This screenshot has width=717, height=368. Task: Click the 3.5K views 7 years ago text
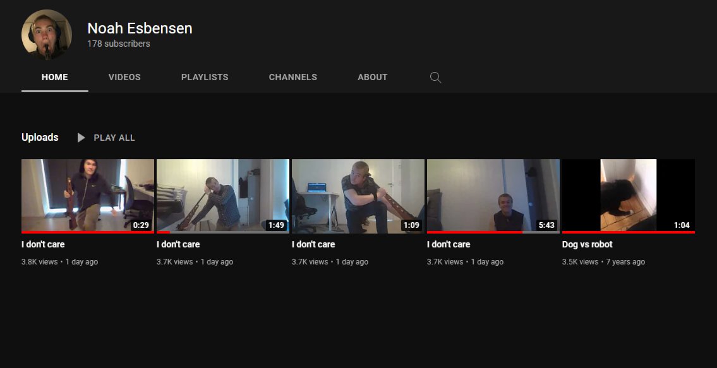(x=603, y=262)
